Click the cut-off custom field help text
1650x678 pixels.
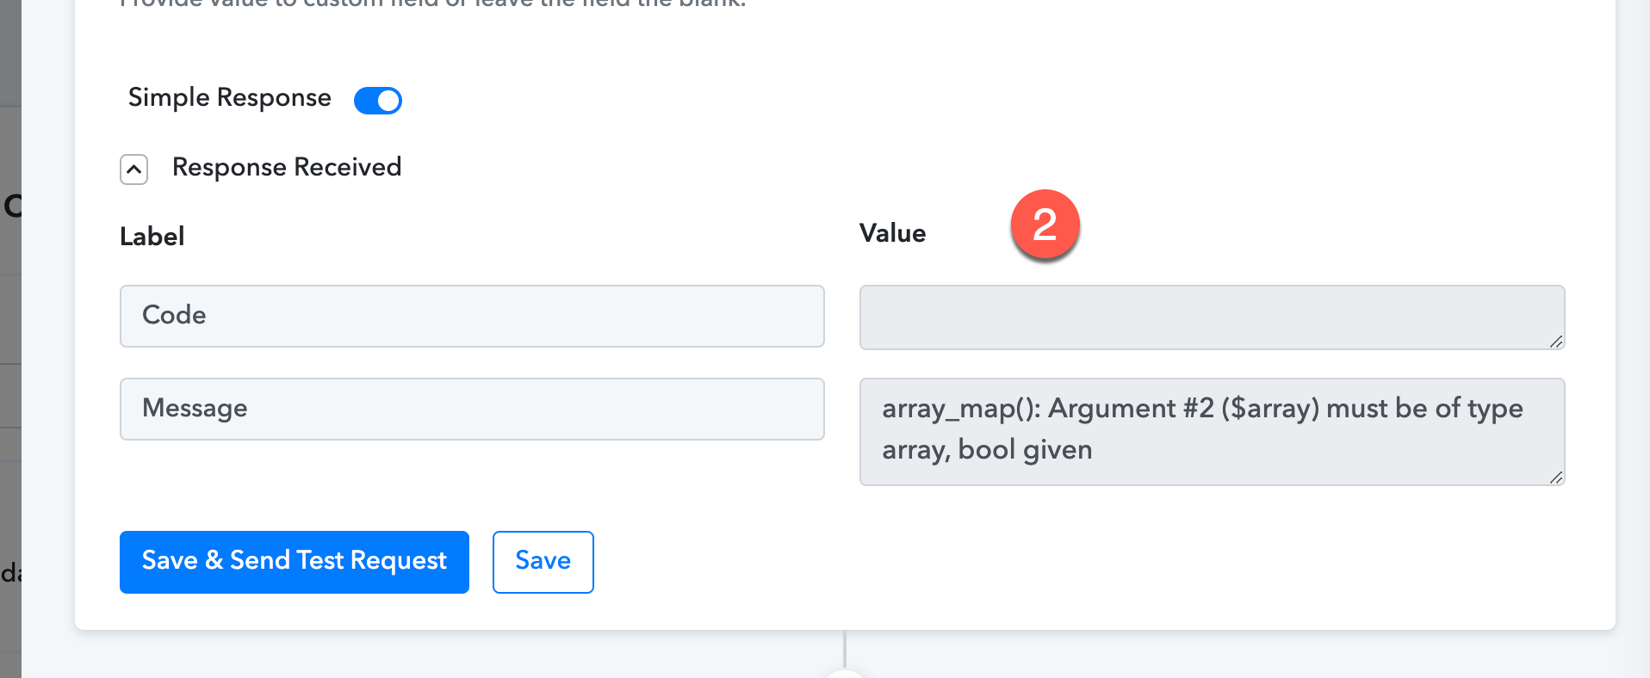[433, 3]
